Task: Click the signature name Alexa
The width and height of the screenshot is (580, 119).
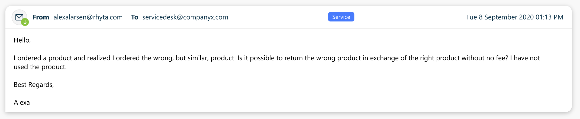Action: click(22, 102)
